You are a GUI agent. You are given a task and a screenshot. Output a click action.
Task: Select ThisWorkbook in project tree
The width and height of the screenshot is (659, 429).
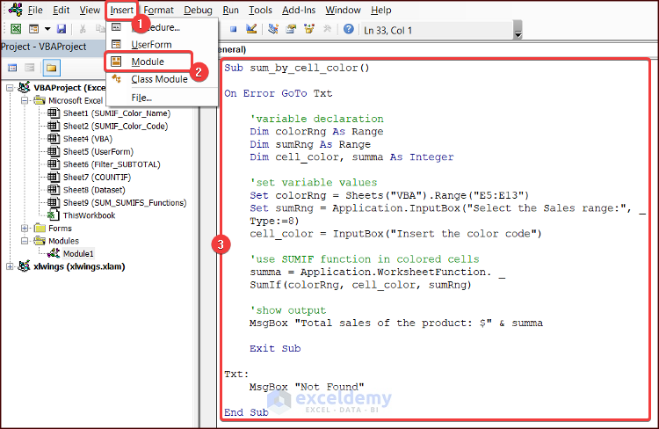tap(89, 215)
